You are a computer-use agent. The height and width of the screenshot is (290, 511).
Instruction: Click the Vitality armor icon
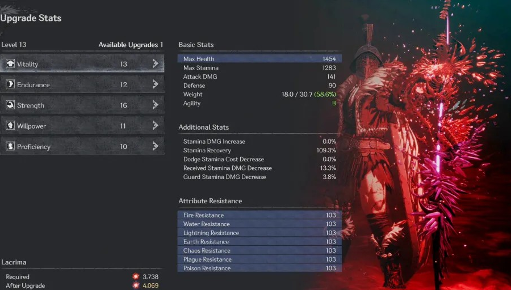[10, 64]
